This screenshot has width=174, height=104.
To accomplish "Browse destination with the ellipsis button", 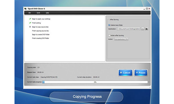I will click(143, 29).
